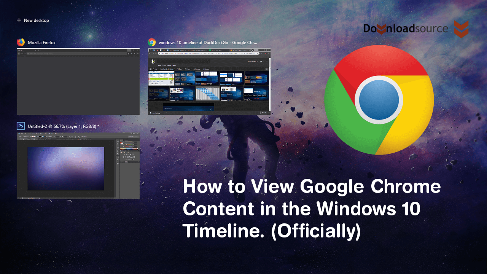The image size is (487, 274).
Task: Click the 'Untitled-2 @ 66.7%' window title
Action: [63, 126]
